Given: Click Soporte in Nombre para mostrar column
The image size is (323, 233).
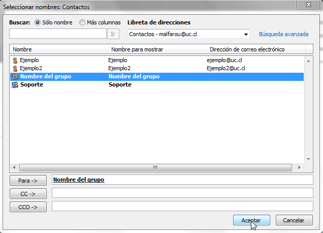Looking at the screenshot, I should pyautogui.click(x=120, y=84).
